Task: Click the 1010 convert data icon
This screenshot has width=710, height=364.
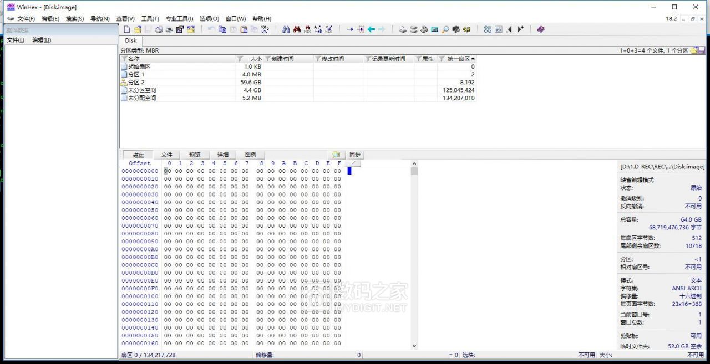Action: (x=265, y=29)
